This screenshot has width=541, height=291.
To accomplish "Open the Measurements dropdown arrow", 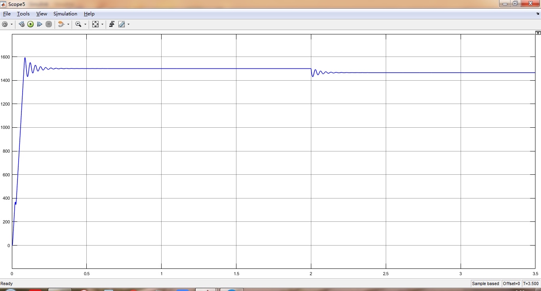I will pyautogui.click(x=128, y=24).
